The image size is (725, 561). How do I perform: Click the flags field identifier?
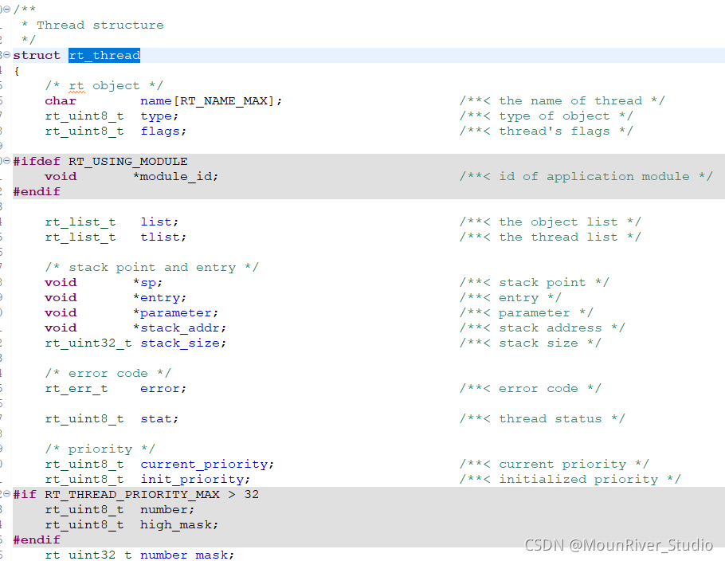click(160, 131)
